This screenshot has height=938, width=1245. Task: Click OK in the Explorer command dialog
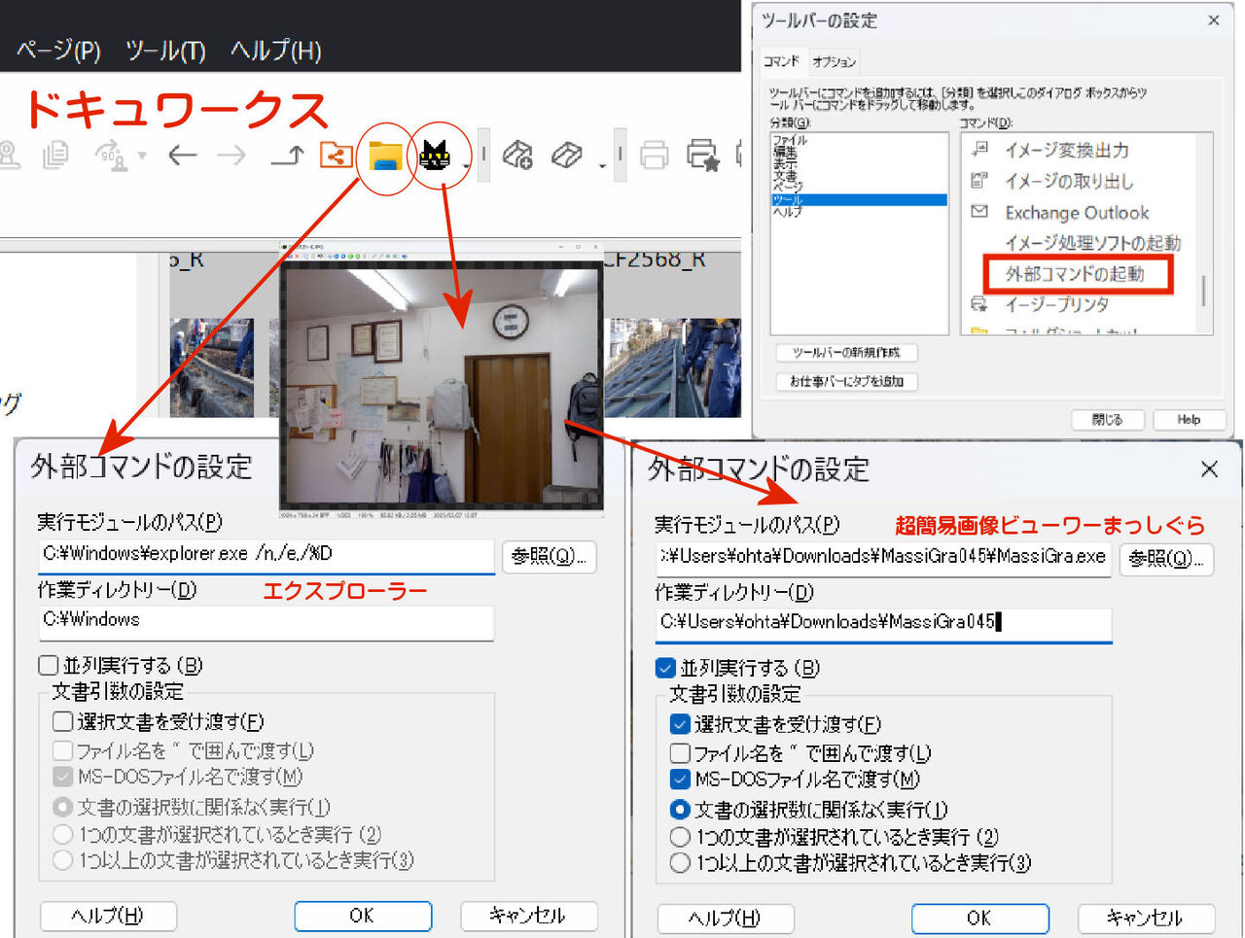[x=363, y=916]
